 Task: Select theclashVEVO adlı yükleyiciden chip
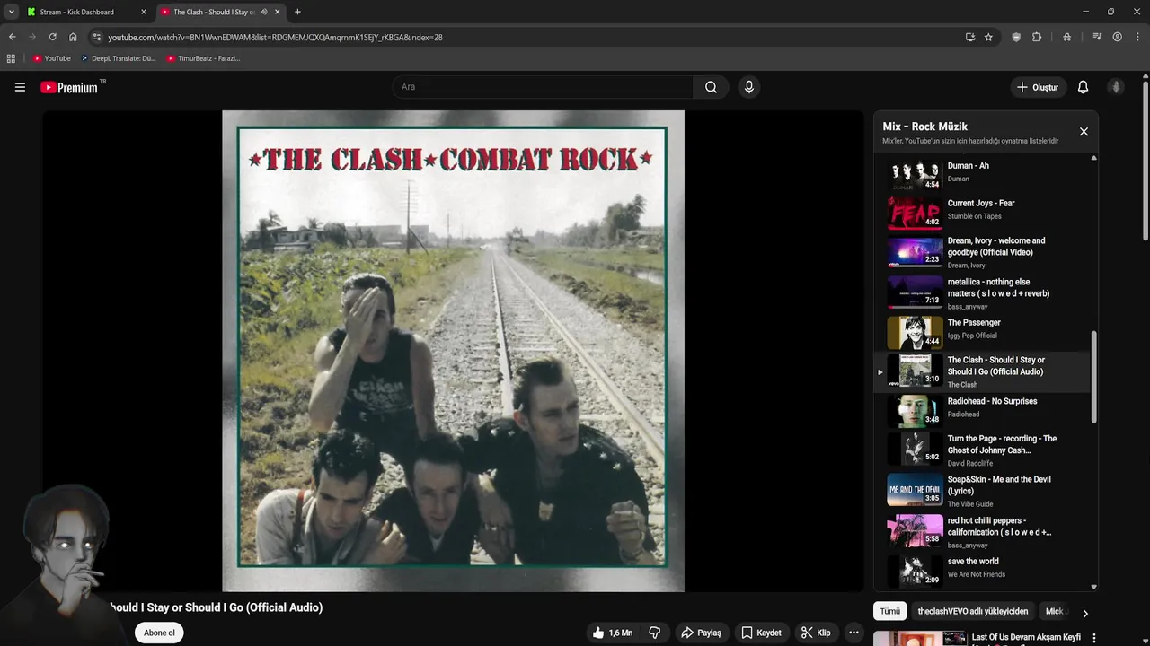coord(972,611)
